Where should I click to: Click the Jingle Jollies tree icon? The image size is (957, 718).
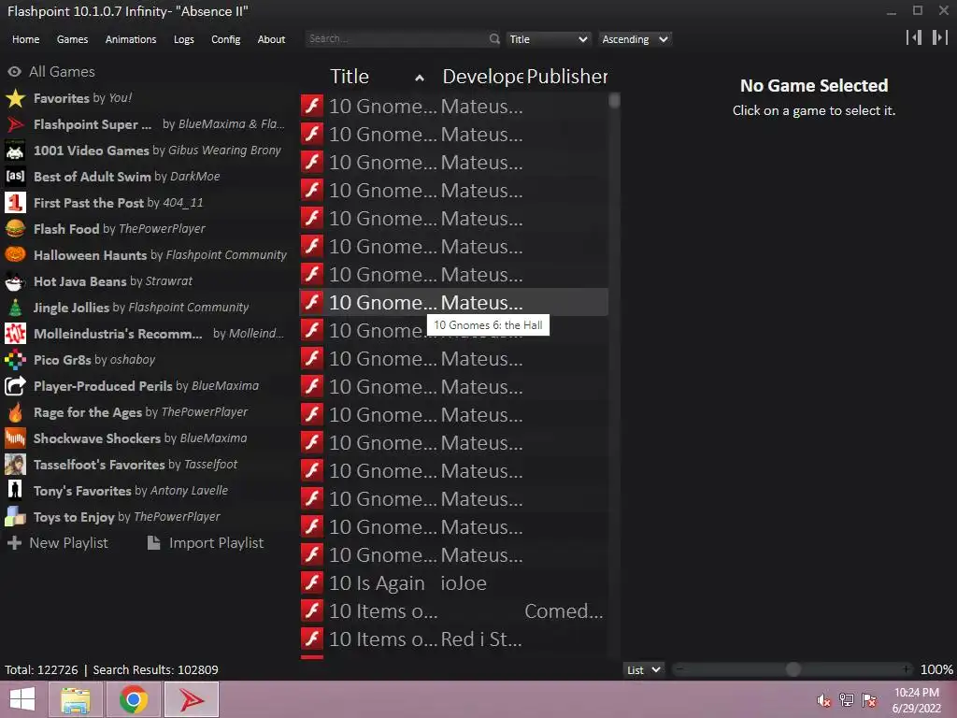[x=15, y=307]
